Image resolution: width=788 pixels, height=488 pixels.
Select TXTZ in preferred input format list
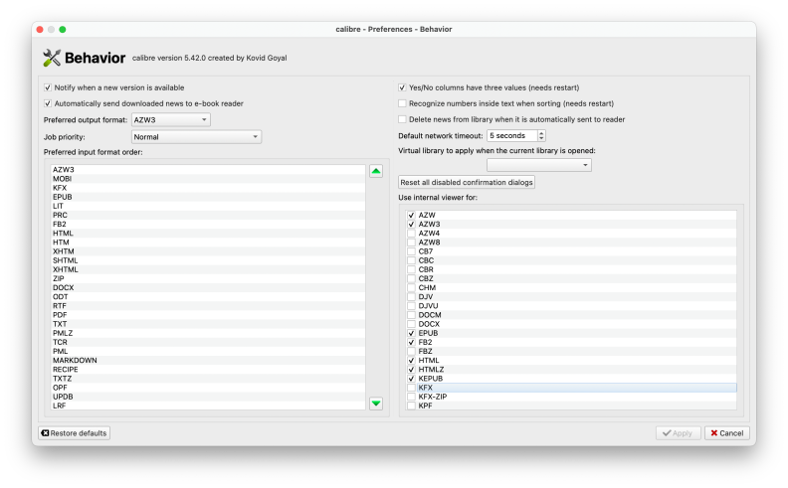(208, 379)
